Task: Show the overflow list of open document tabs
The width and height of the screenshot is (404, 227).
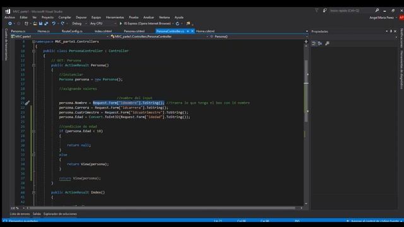Action: click(307, 32)
